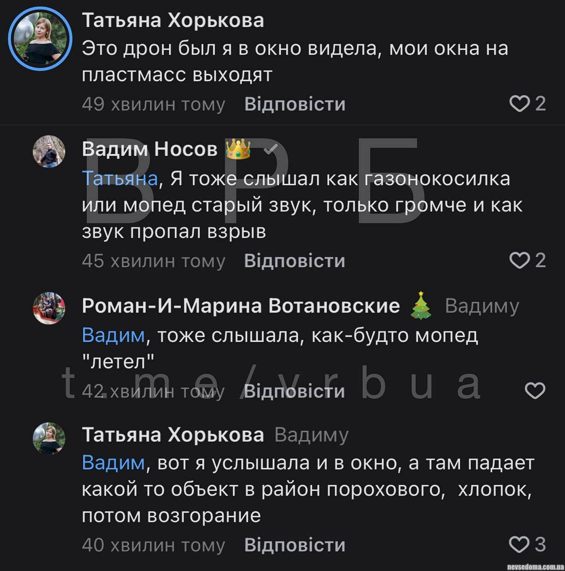Image resolution: width=565 pixels, height=571 pixels.
Task: Click the blue Татьяна mention in Вадим's reply
Action: [120, 178]
